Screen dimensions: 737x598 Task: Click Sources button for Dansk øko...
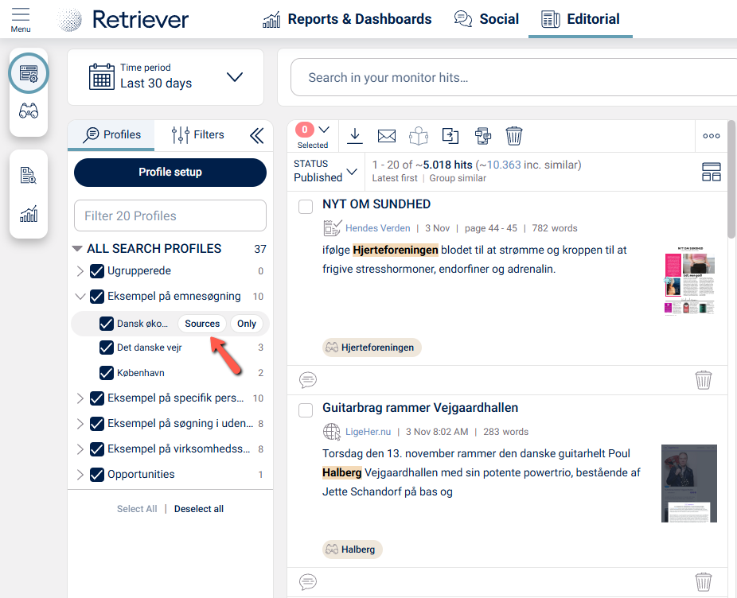pos(202,324)
